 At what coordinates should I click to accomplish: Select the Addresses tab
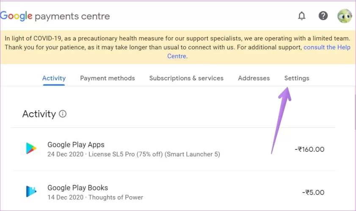[x=254, y=78]
